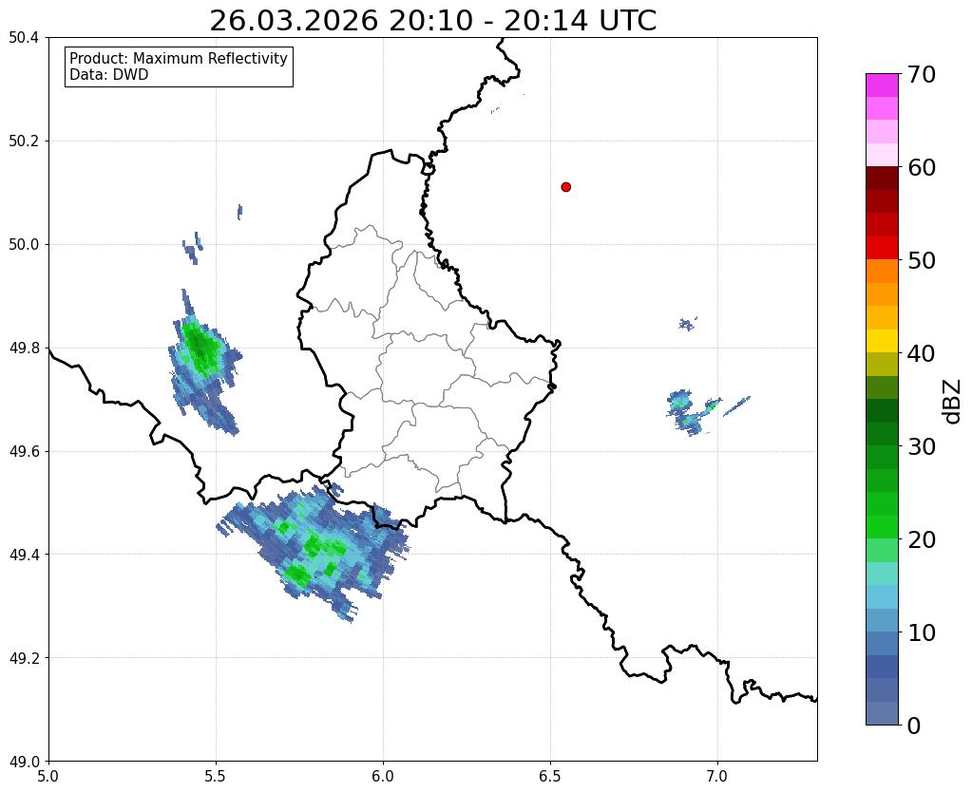This screenshot has height=792, width=972.
Task: Click the latitude axis label 50.0
Action: pyautogui.click(x=24, y=245)
